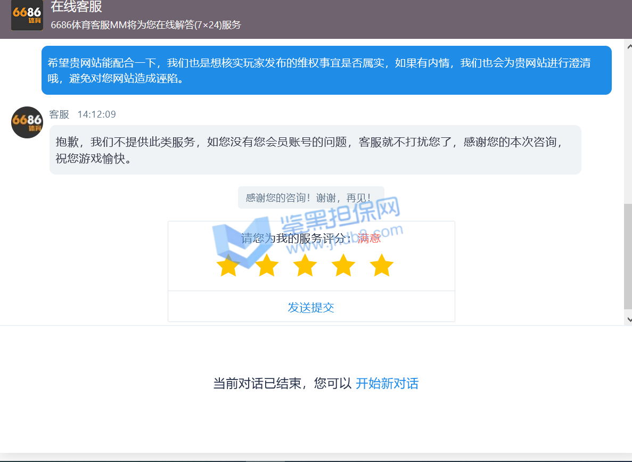Click the blue user message bubble
632x462 pixels.
(x=326, y=70)
